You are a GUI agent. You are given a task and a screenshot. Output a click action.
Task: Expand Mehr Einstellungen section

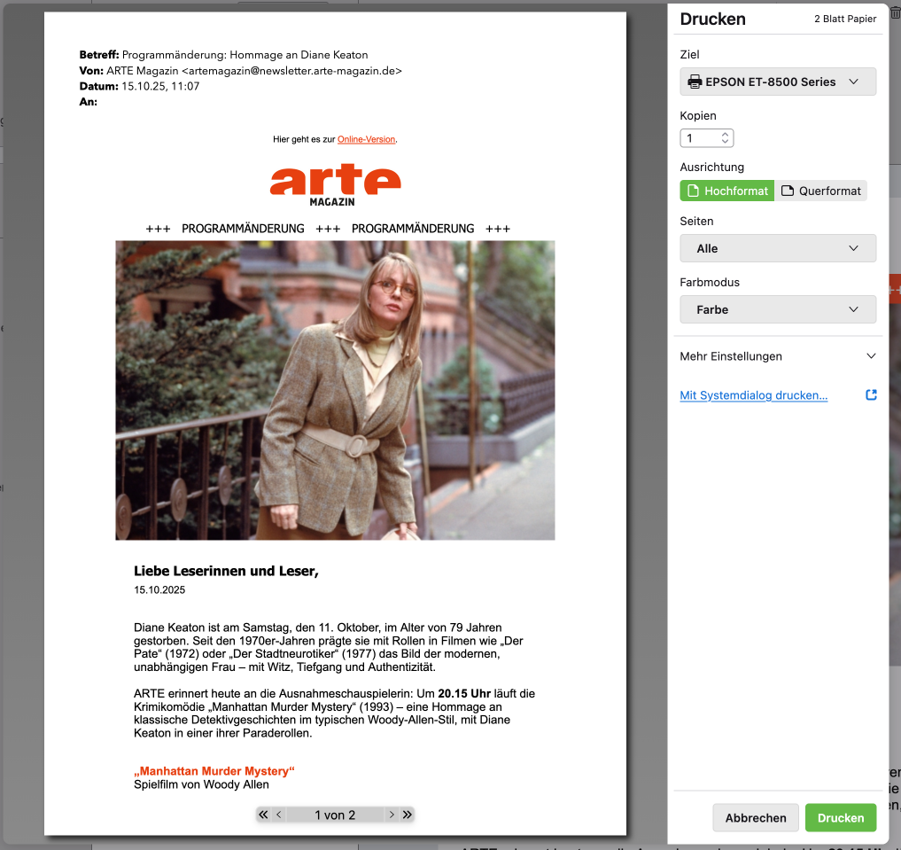click(x=777, y=356)
